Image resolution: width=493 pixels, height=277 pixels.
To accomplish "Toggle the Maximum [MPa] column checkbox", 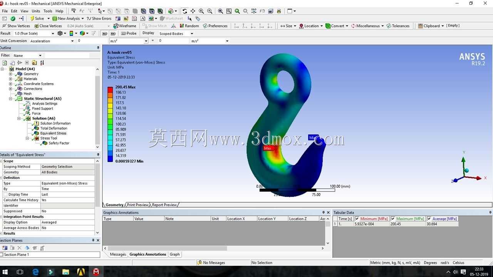I will [x=393, y=219].
